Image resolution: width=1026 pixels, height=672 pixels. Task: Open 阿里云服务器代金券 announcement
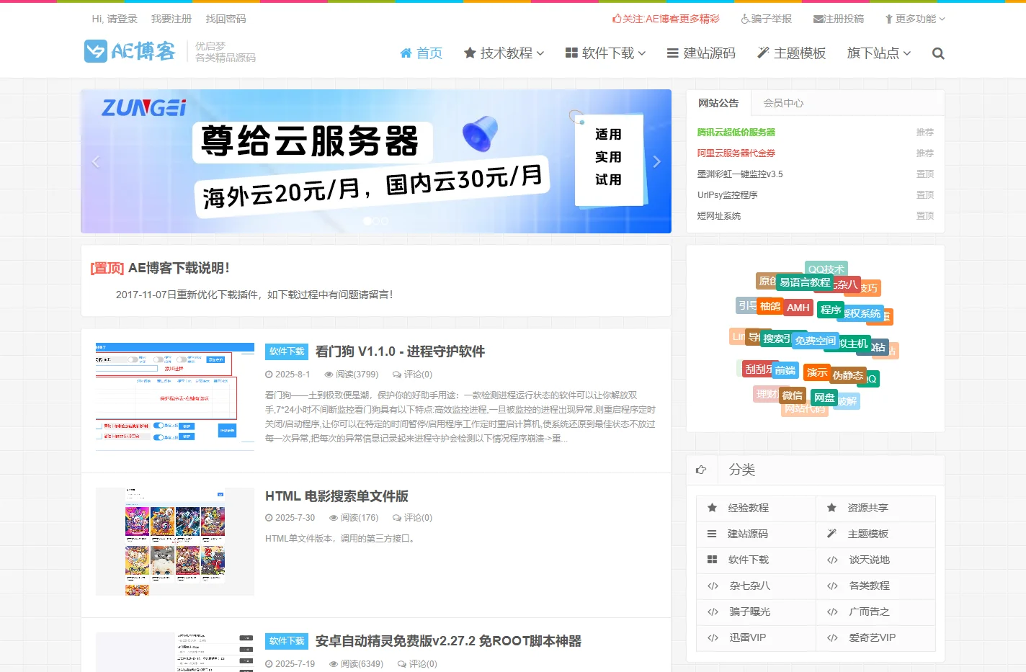coord(736,153)
